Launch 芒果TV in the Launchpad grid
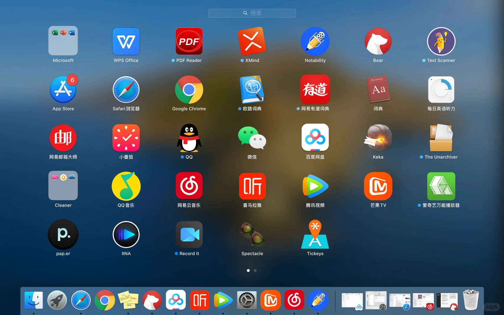Screen dimensions: 504x315 click(378, 186)
